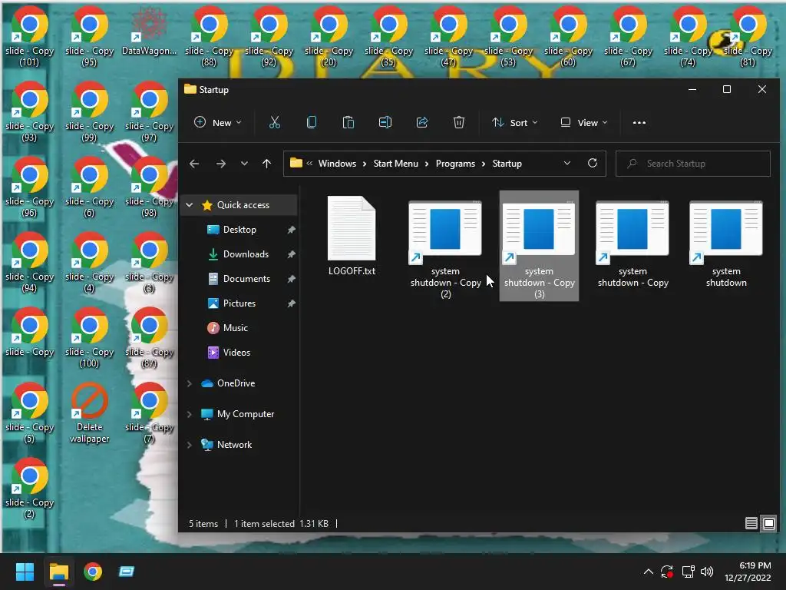Expand the My Computer tree node

[x=190, y=414]
